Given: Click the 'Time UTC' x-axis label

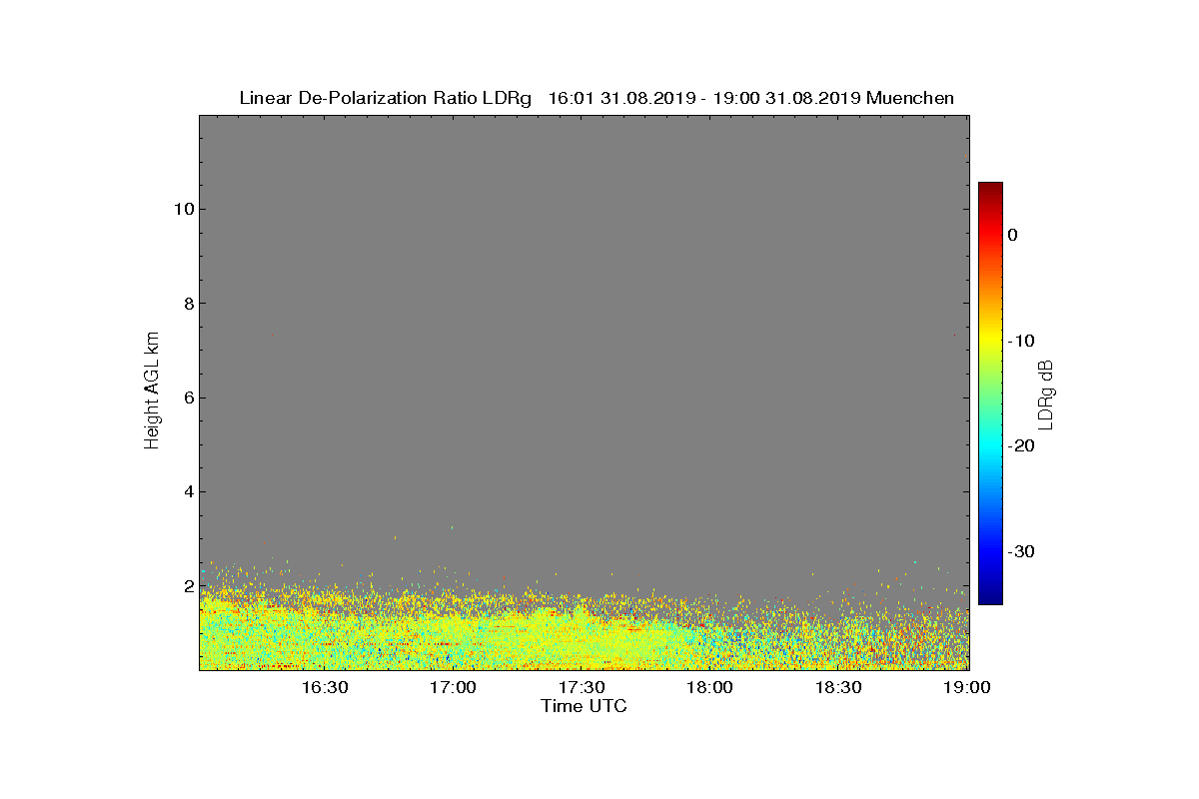Looking at the screenshot, I should (x=585, y=706).
